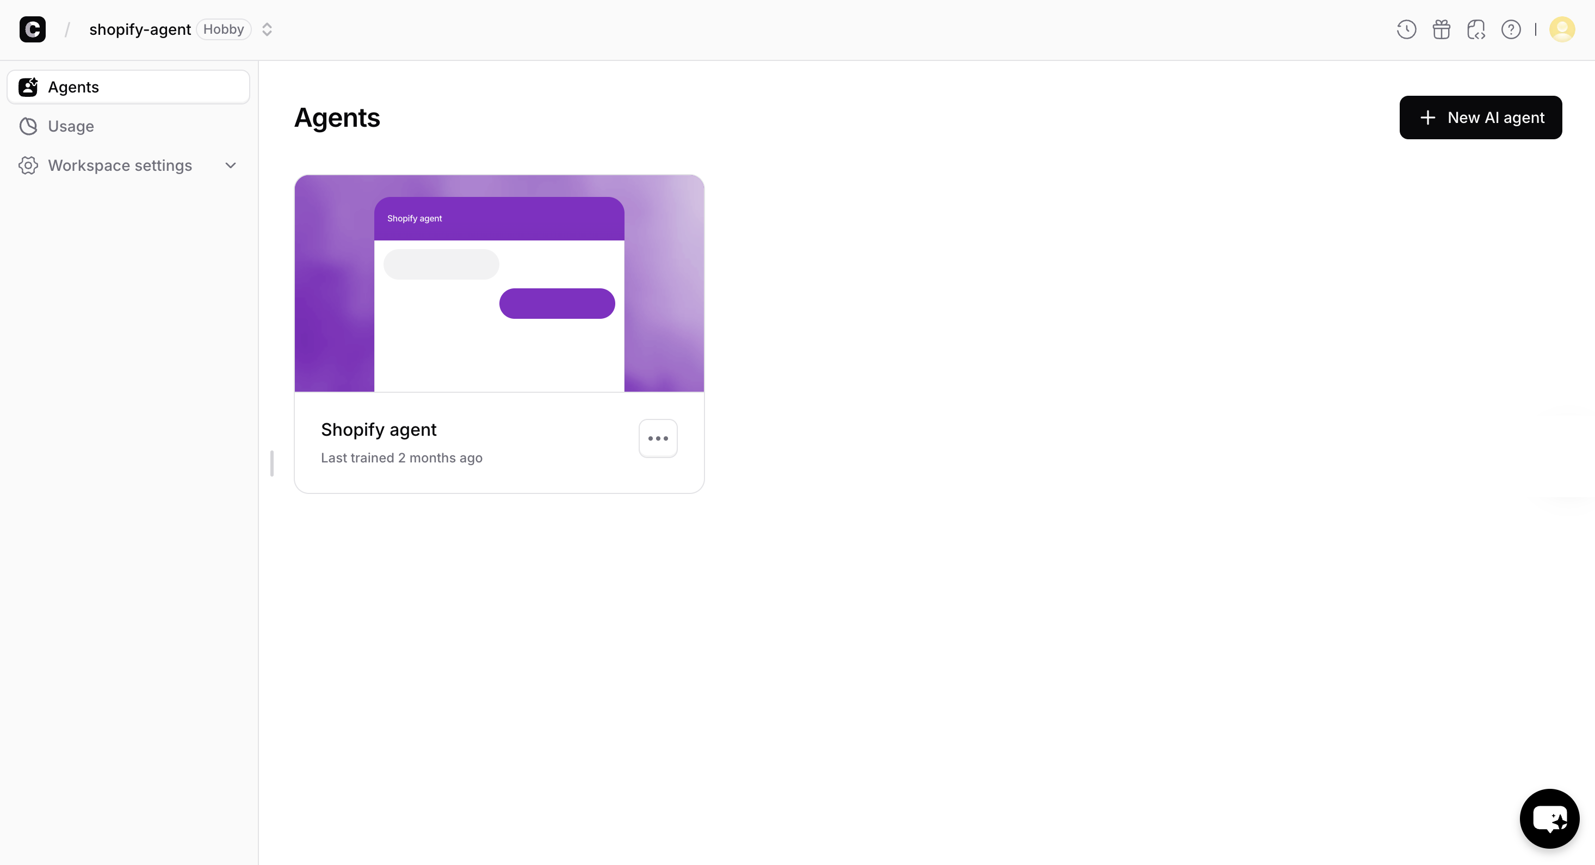The height and width of the screenshot is (865, 1595).
Task: Open the changelog clock icon
Action: 1406,29
